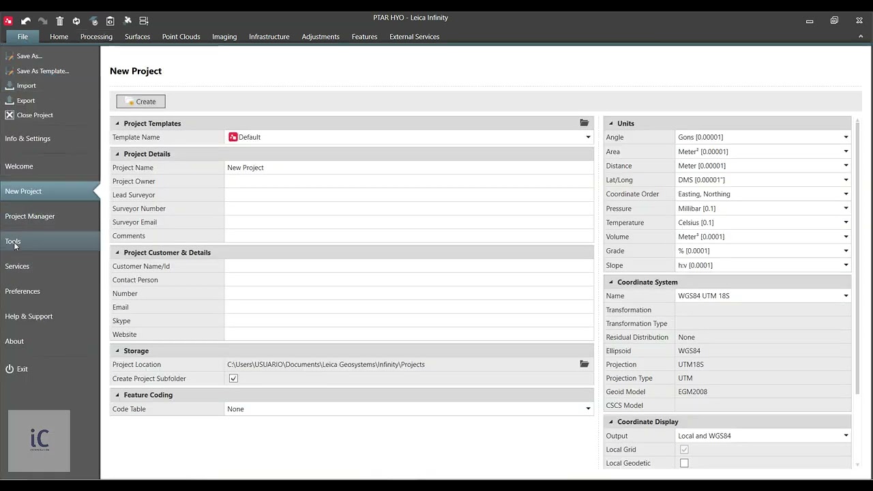Click the graduation cap tutorial icon
873x491 pixels.
click(x=93, y=21)
